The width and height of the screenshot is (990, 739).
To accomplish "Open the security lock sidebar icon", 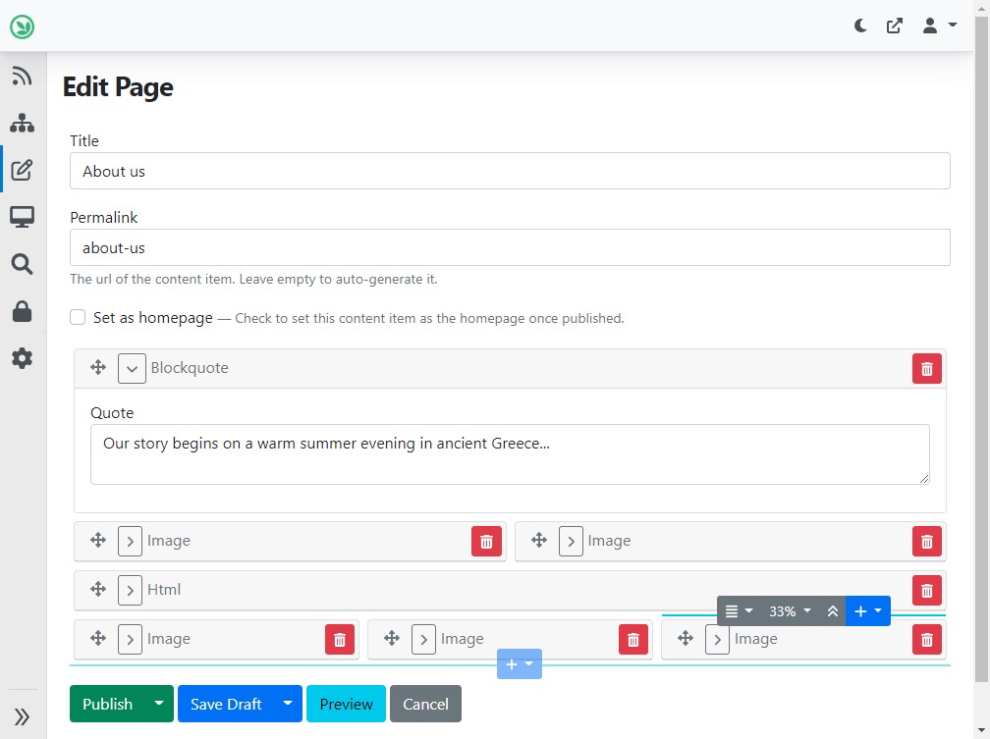I will tap(22, 311).
